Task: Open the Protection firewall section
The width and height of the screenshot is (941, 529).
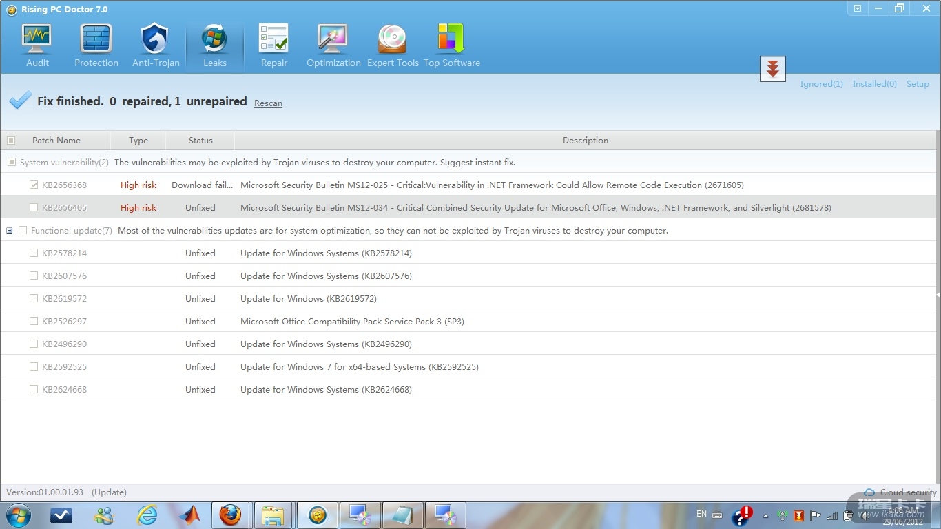Action: [96, 45]
